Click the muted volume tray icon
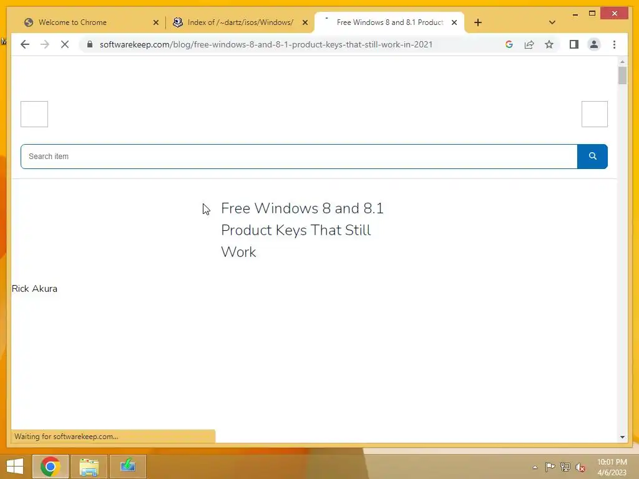Screen dimensions: 639x479 580,467
